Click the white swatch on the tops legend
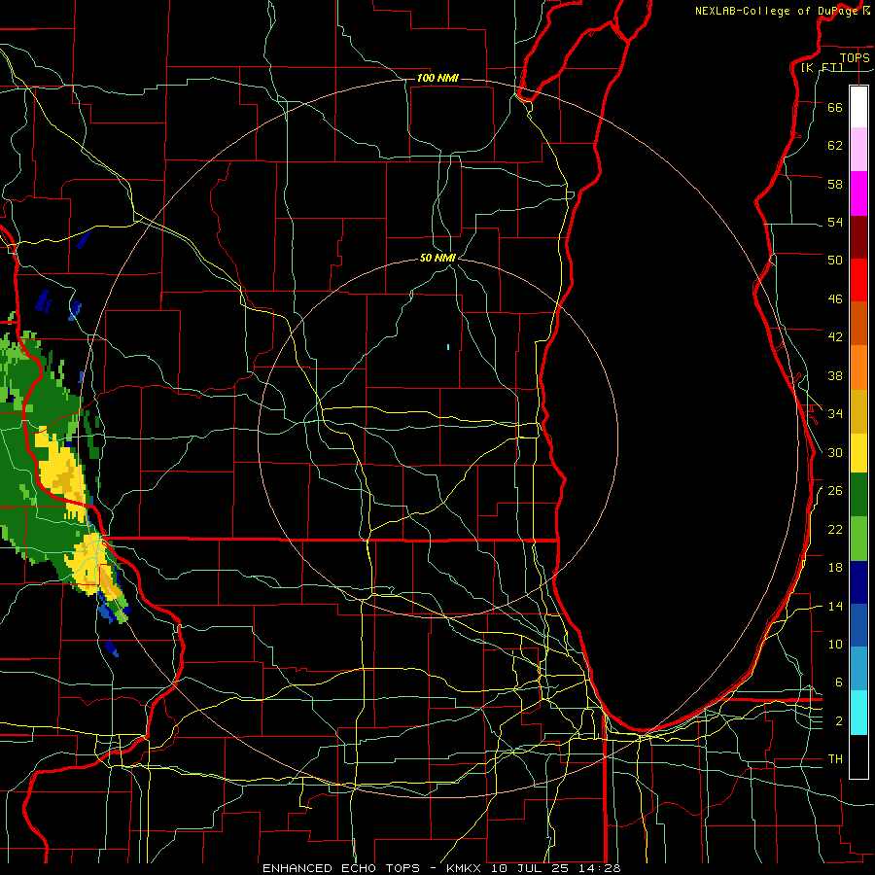875x875 pixels. point(858,107)
